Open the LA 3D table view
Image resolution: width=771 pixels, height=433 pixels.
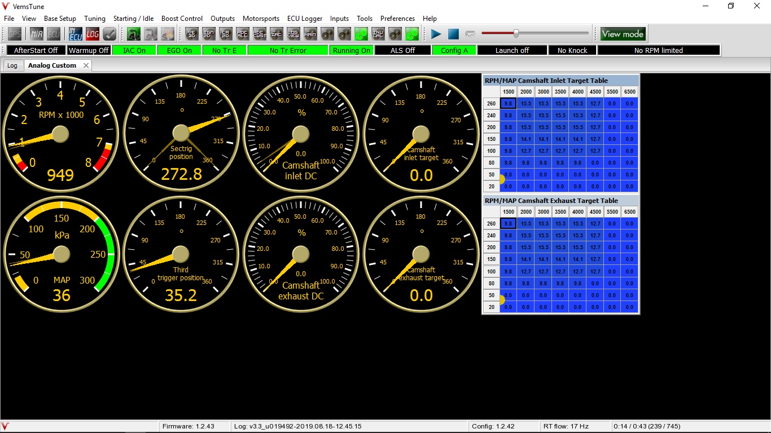pos(226,34)
